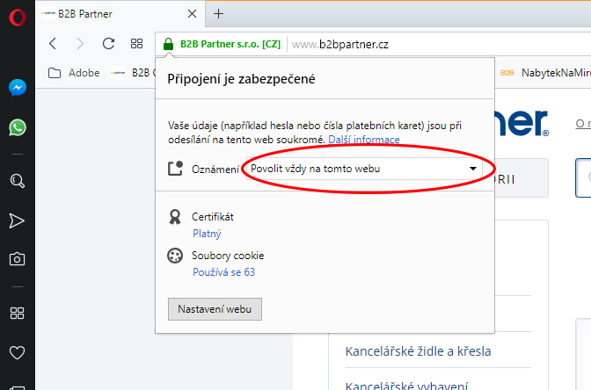The height and width of the screenshot is (390, 591).
Task: Open the B2B bookmark in bookmarks bar
Action: pos(133,73)
